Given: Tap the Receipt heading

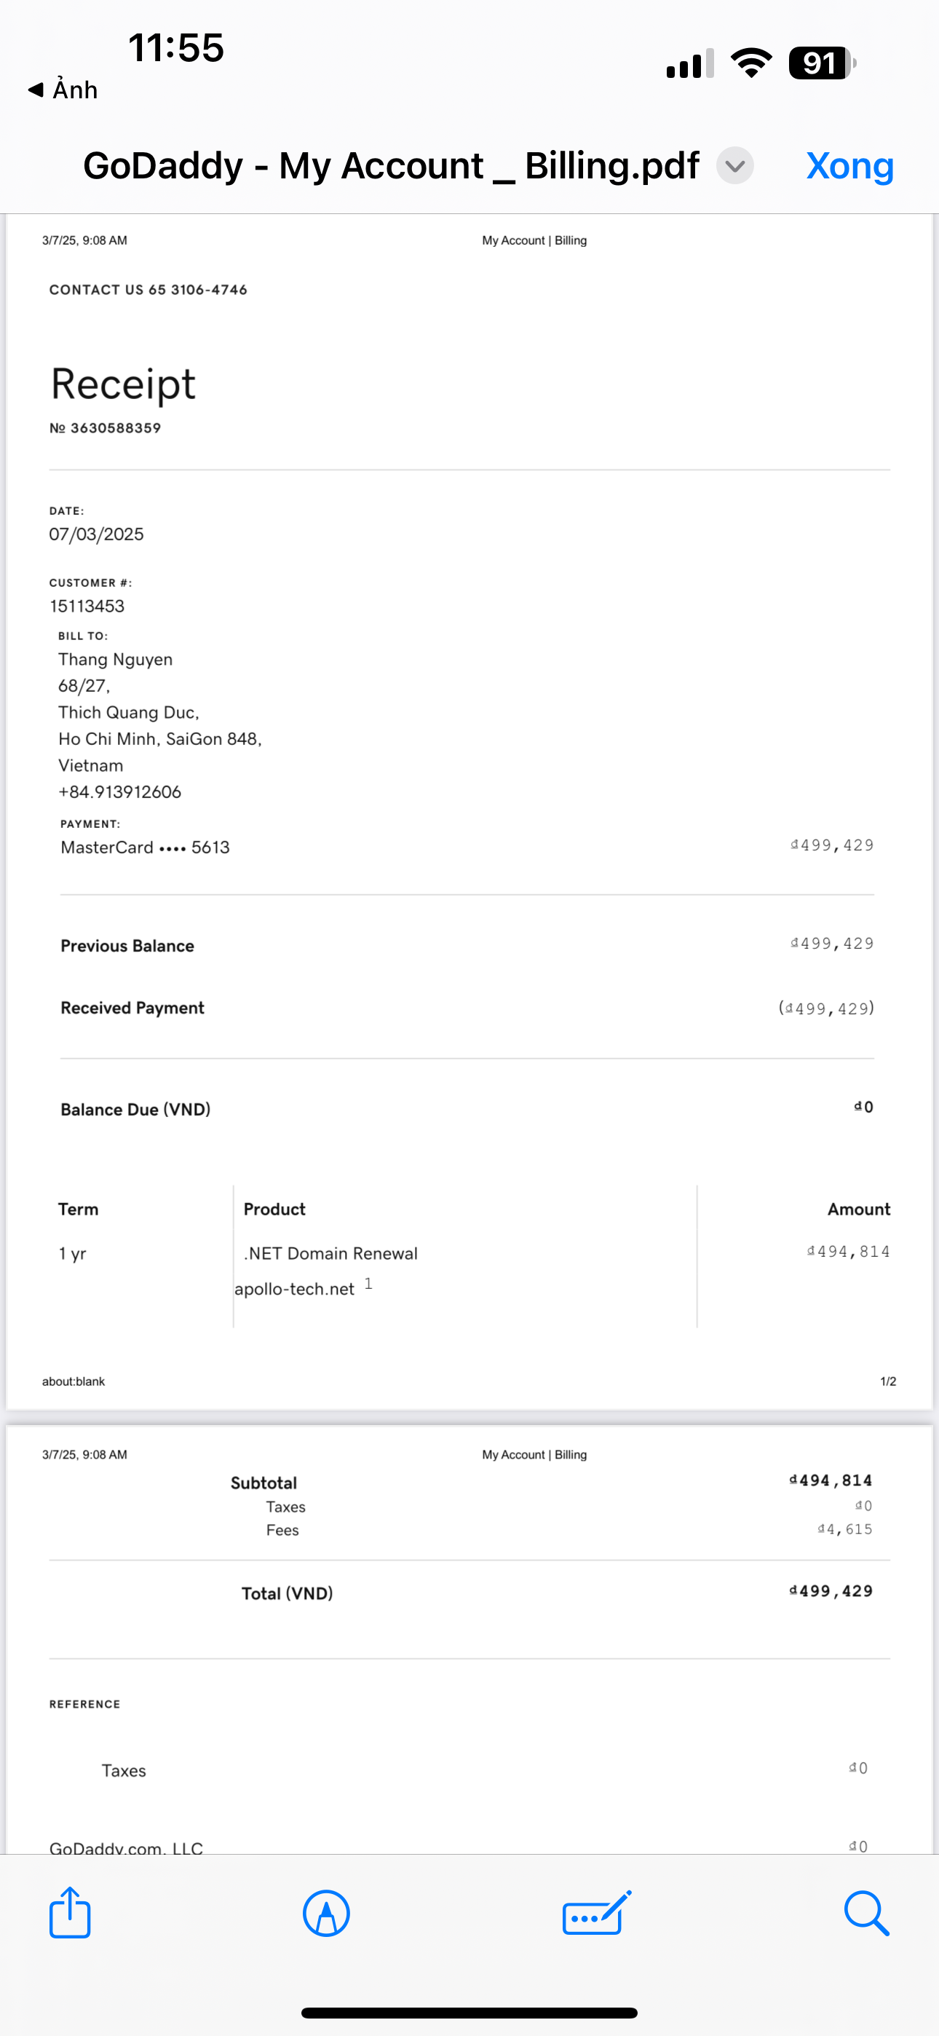Looking at the screenshot, I should pyautogui.click(x=122, y=384).
